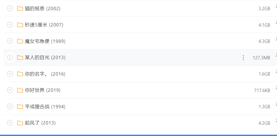Viewport: 277px width, 136px height.
Task: Click the 1.6GB size of 你的名字。
Action: click(x=264, y=74)
